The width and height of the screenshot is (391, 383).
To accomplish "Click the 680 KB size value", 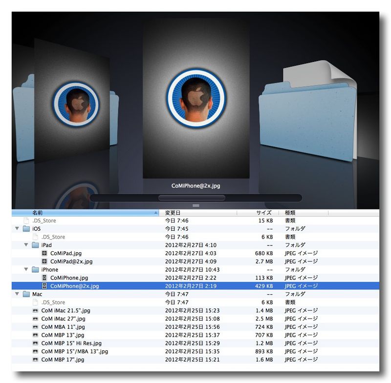I will click(264, 253).
